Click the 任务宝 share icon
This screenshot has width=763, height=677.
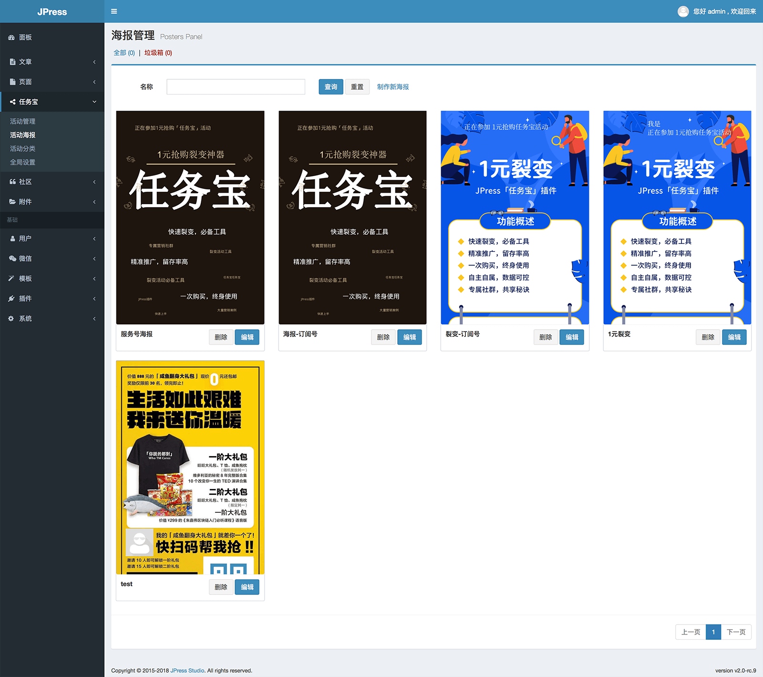pyautogui.click(x=12, y=102)
